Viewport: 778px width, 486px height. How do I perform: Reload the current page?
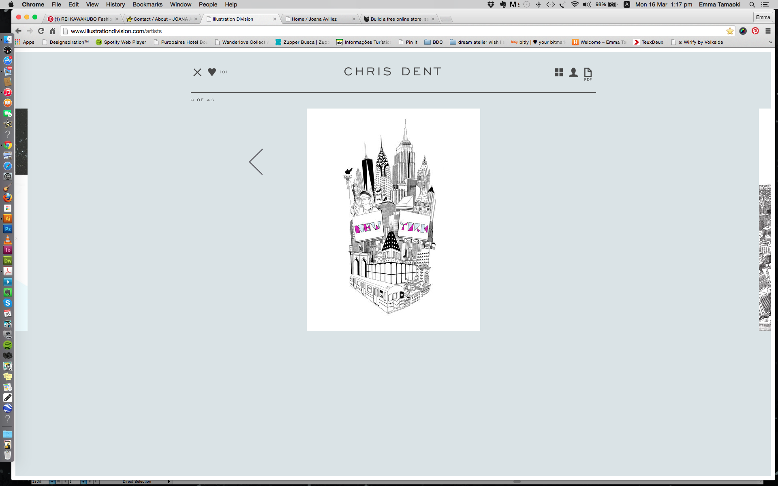(x=41, y=31)
